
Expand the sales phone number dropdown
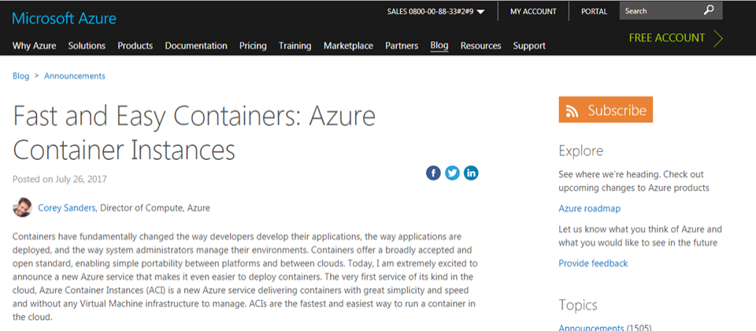(480, 12)
